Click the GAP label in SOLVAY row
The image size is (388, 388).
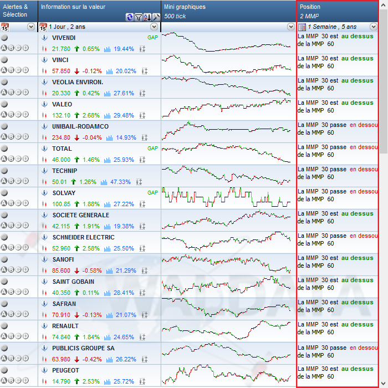[x=152, y=193]
